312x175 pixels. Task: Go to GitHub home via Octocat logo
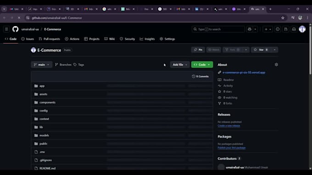15,29
